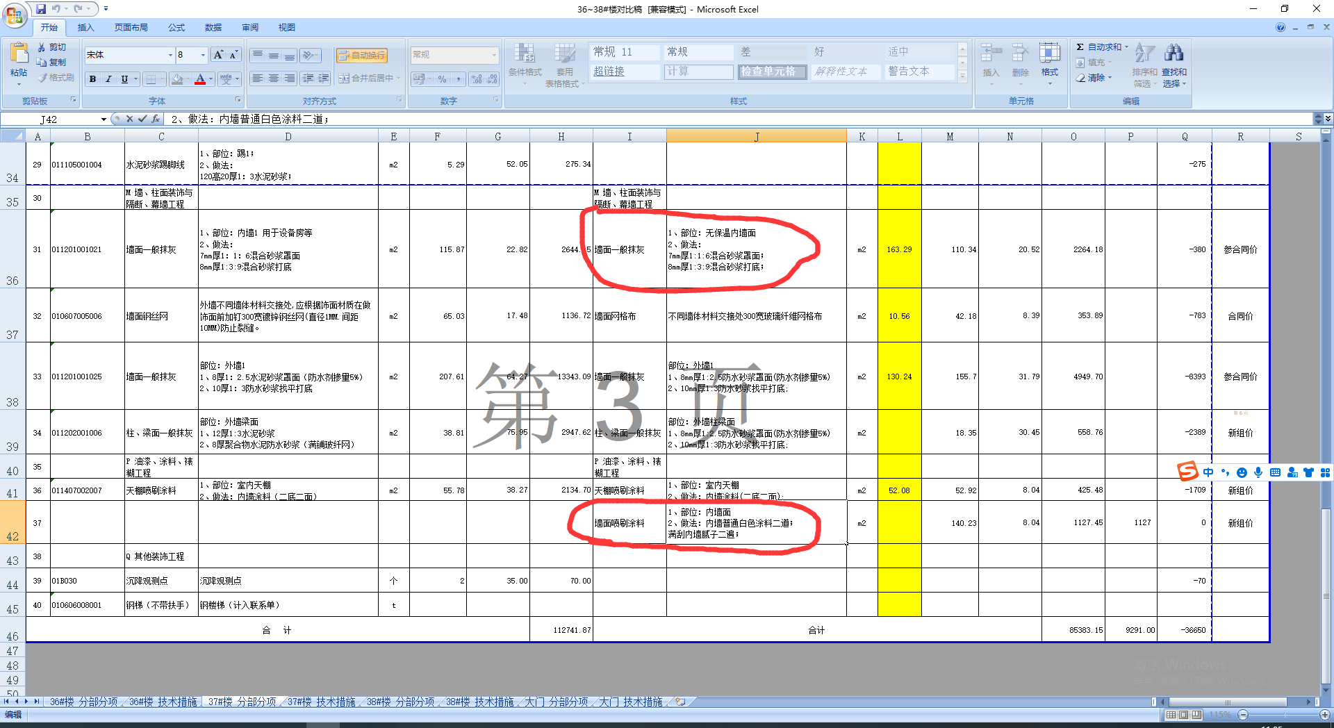Toggle Wrap Text (自动换行)

361,56
